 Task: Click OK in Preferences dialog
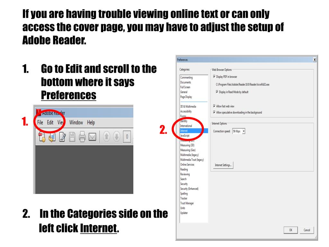coord(290,230)
